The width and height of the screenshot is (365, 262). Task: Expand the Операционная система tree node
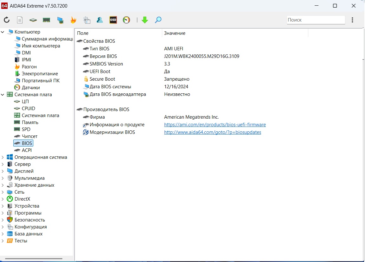click(x=3, y=157)
